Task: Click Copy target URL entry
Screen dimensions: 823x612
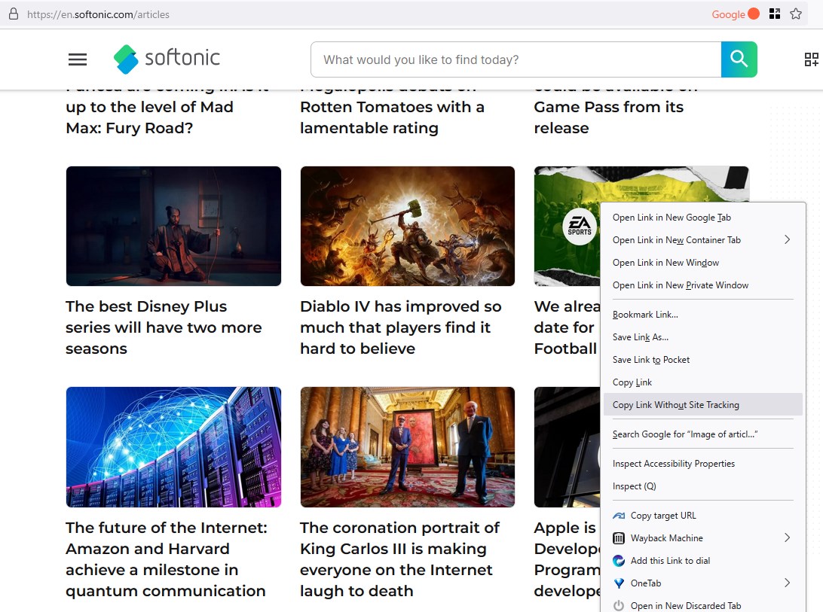Action: pos(663,516)
